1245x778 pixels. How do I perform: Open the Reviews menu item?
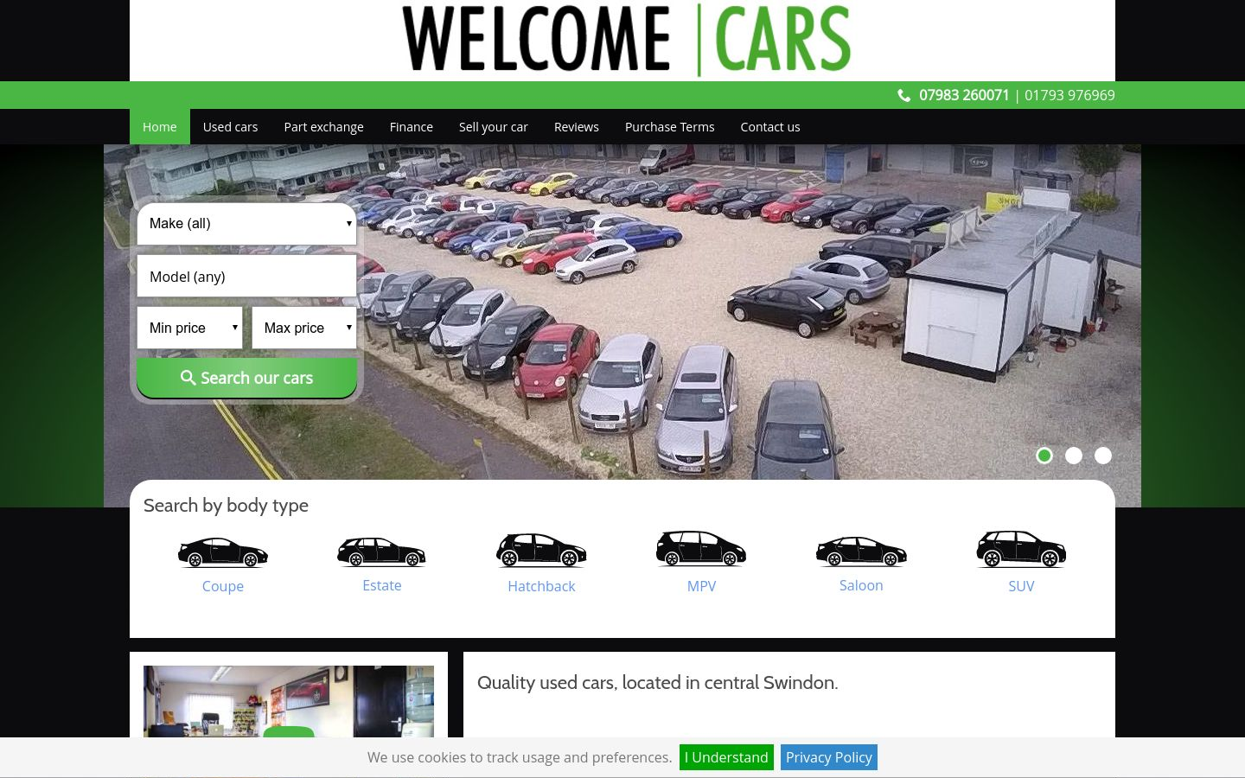pos(577,127)
